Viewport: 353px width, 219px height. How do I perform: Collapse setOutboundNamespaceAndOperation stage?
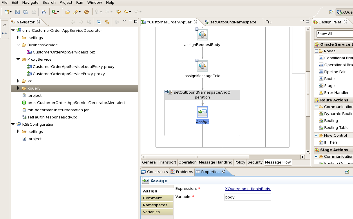click(166, 92)
